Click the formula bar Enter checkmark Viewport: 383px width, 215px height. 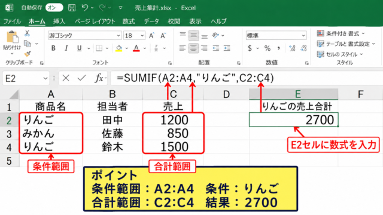[81, 78]
